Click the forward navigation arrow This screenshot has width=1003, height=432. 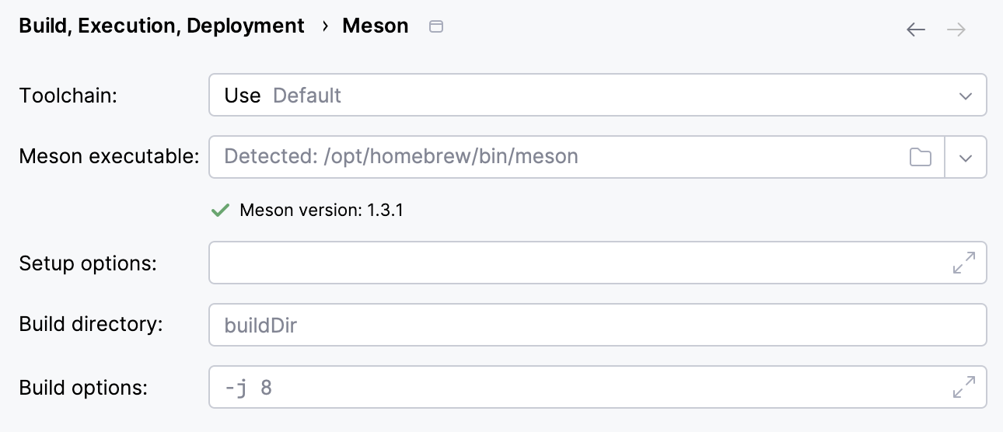click(956, 30)
